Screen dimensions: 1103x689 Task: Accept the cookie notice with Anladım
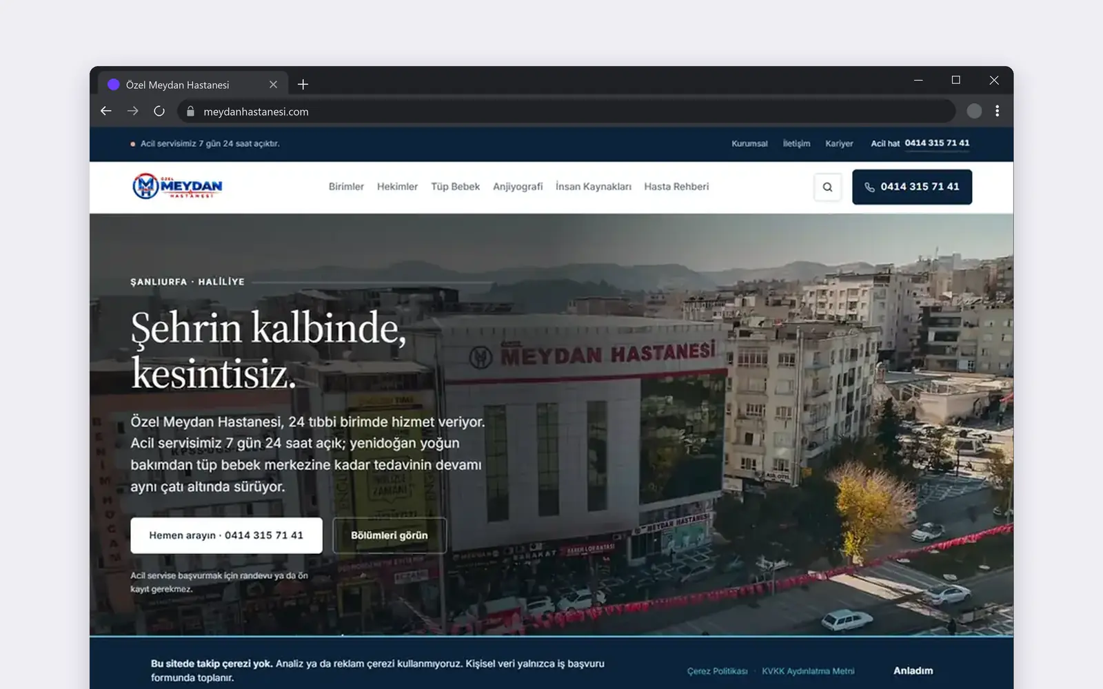click(x=913, y=670)
